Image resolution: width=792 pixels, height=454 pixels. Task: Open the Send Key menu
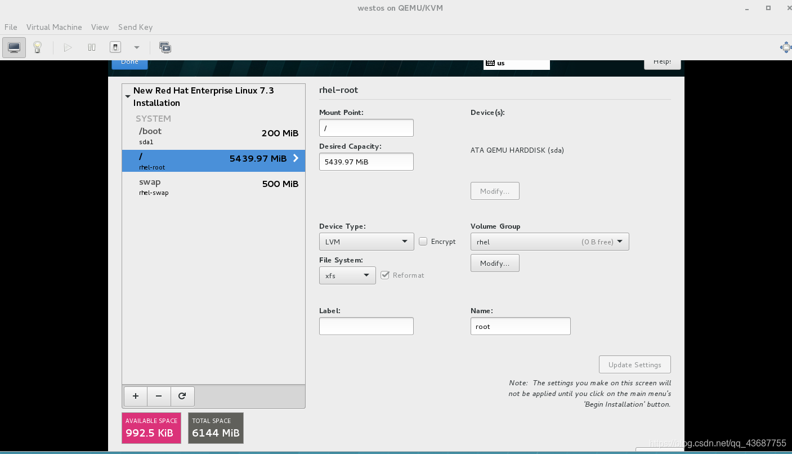135,27
